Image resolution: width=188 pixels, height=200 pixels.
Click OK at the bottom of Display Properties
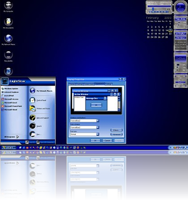coord(95,141)
